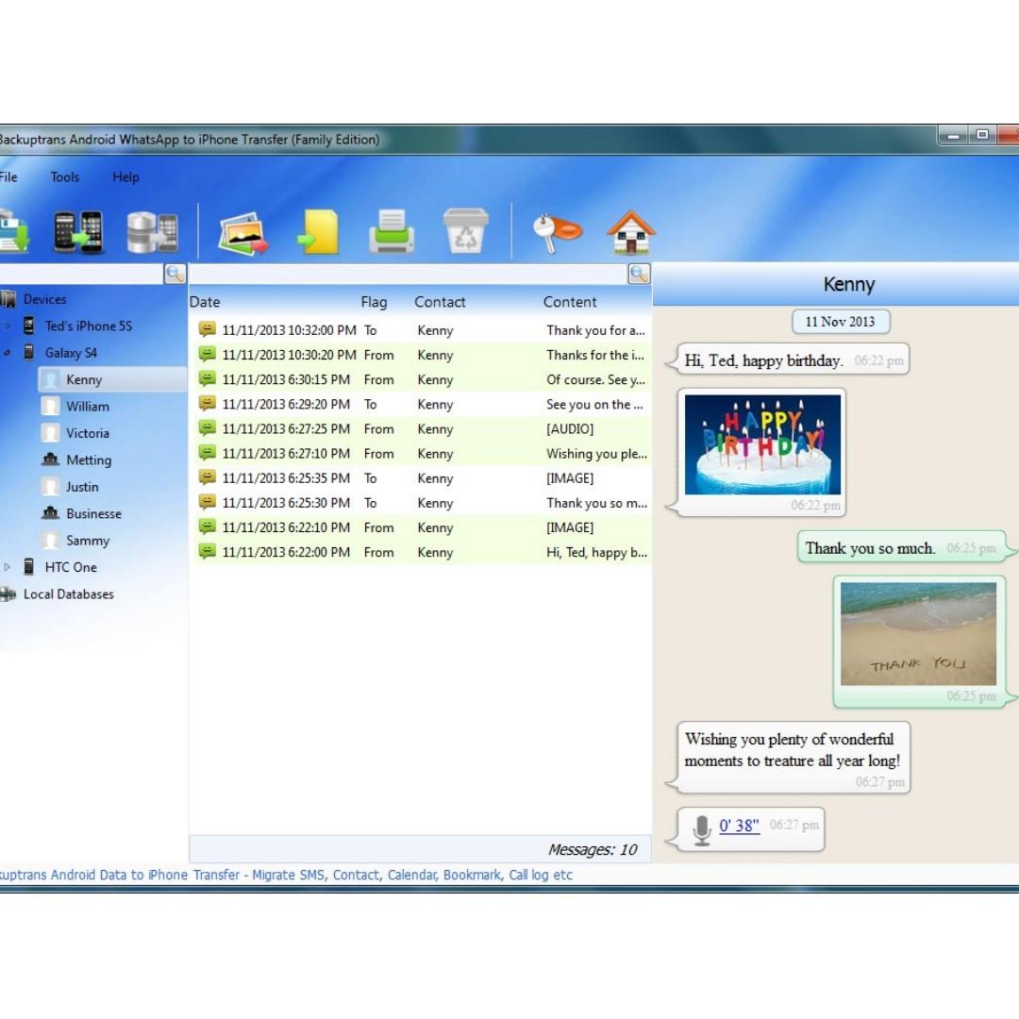Click the yellow export file icon
The image size is (1019, 1019).
(x=319, y=231)
